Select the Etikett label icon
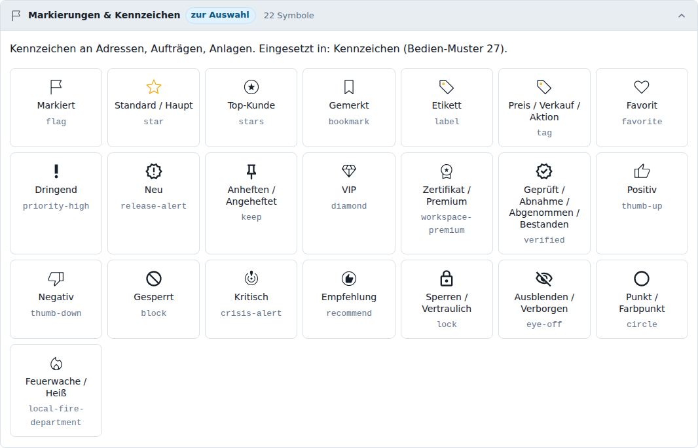Image resolution: width=698 pixels, height=448 pixels. click(447, 87)
